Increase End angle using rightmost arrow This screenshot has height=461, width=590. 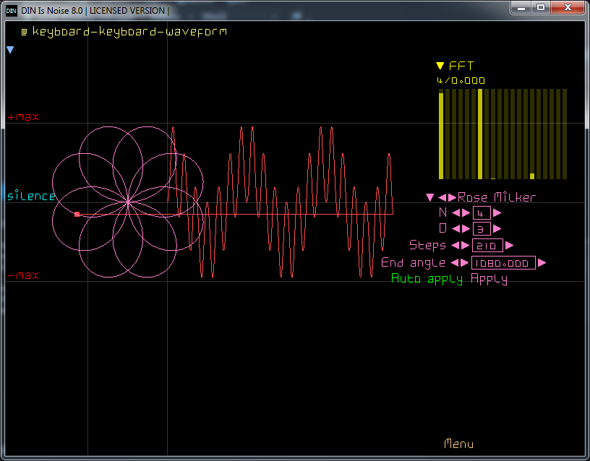point(542,263)
